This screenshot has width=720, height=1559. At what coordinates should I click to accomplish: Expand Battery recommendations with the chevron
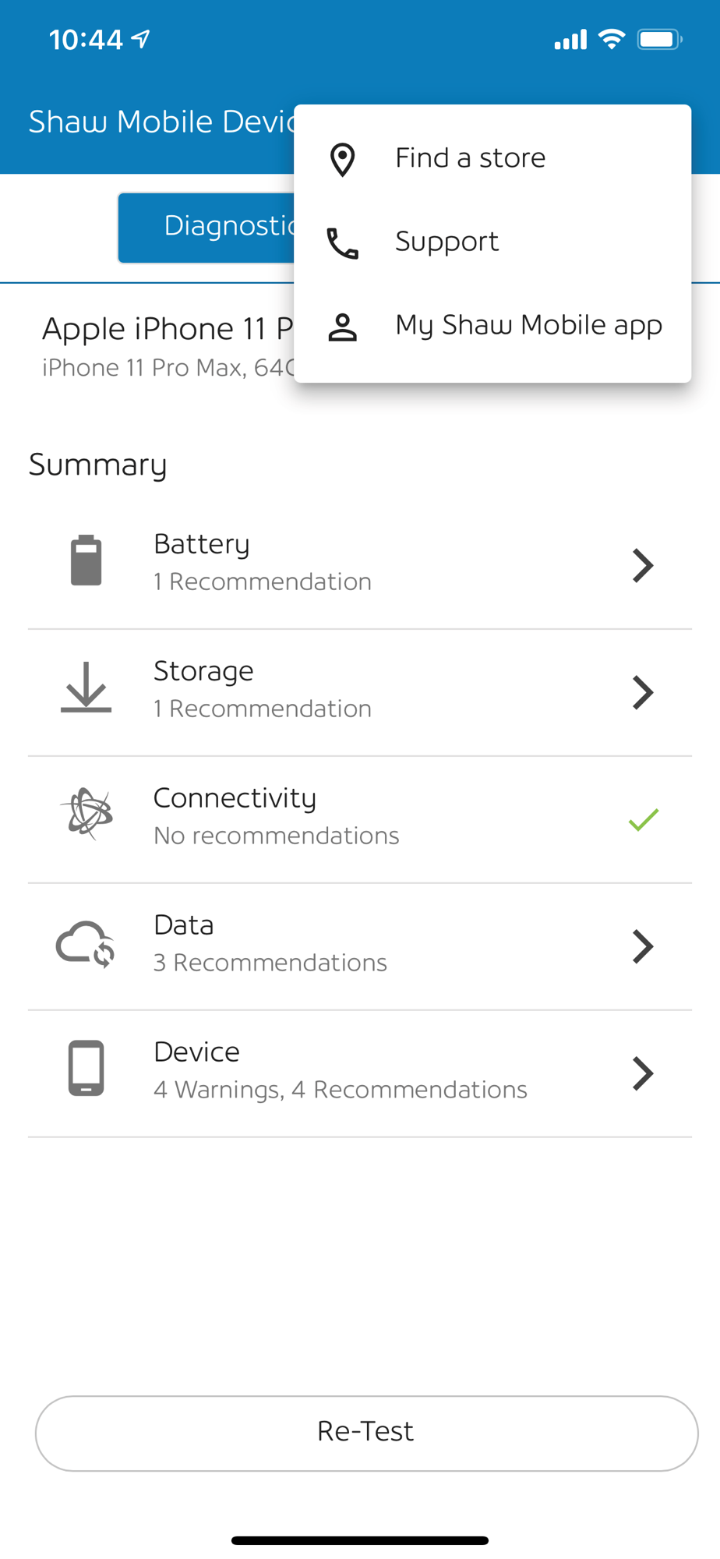643,565
